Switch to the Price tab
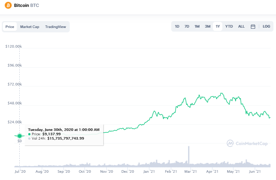Viewport: 276px width, 180px height. coord(10,27)
